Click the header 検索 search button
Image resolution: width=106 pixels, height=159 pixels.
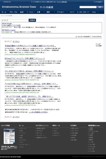(100, 7)
